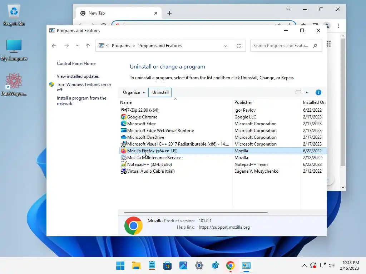Close the Chrome New Tab

tap(156, 13)
